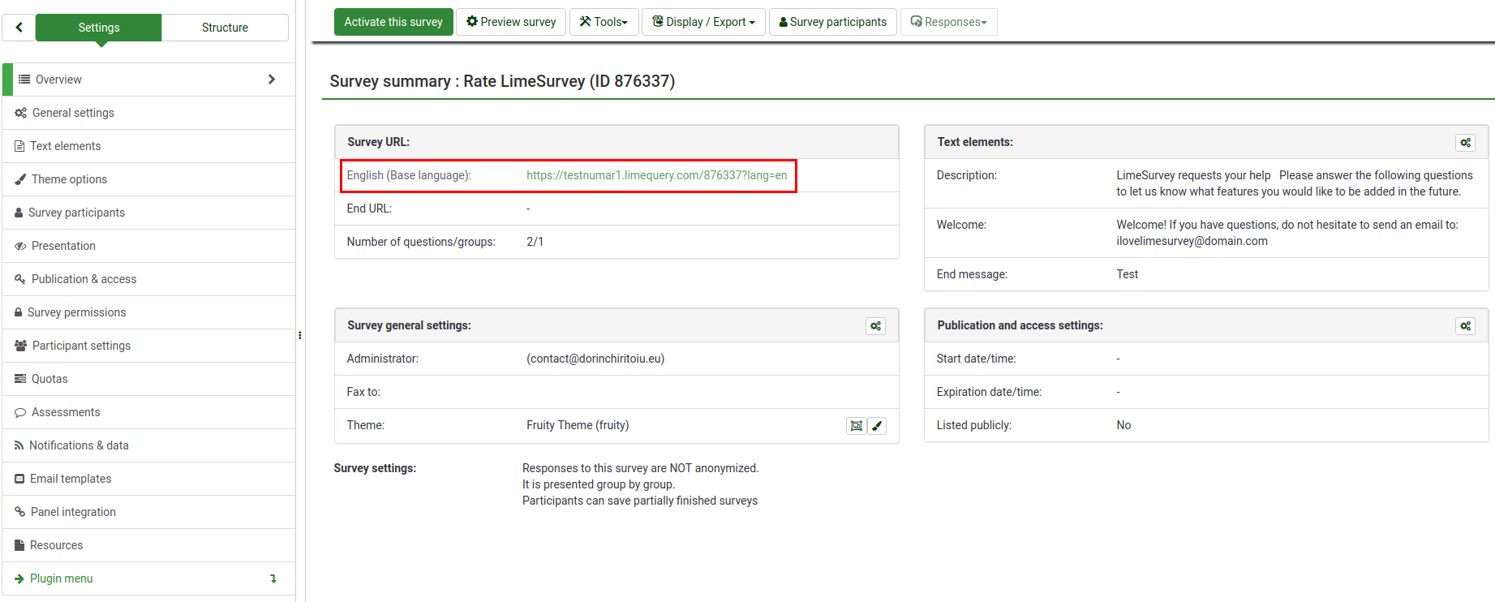Go to Quotas in sidebar
Viewport: 1495px width, 602px height.
pyautogui.click(x=49, y=379)
